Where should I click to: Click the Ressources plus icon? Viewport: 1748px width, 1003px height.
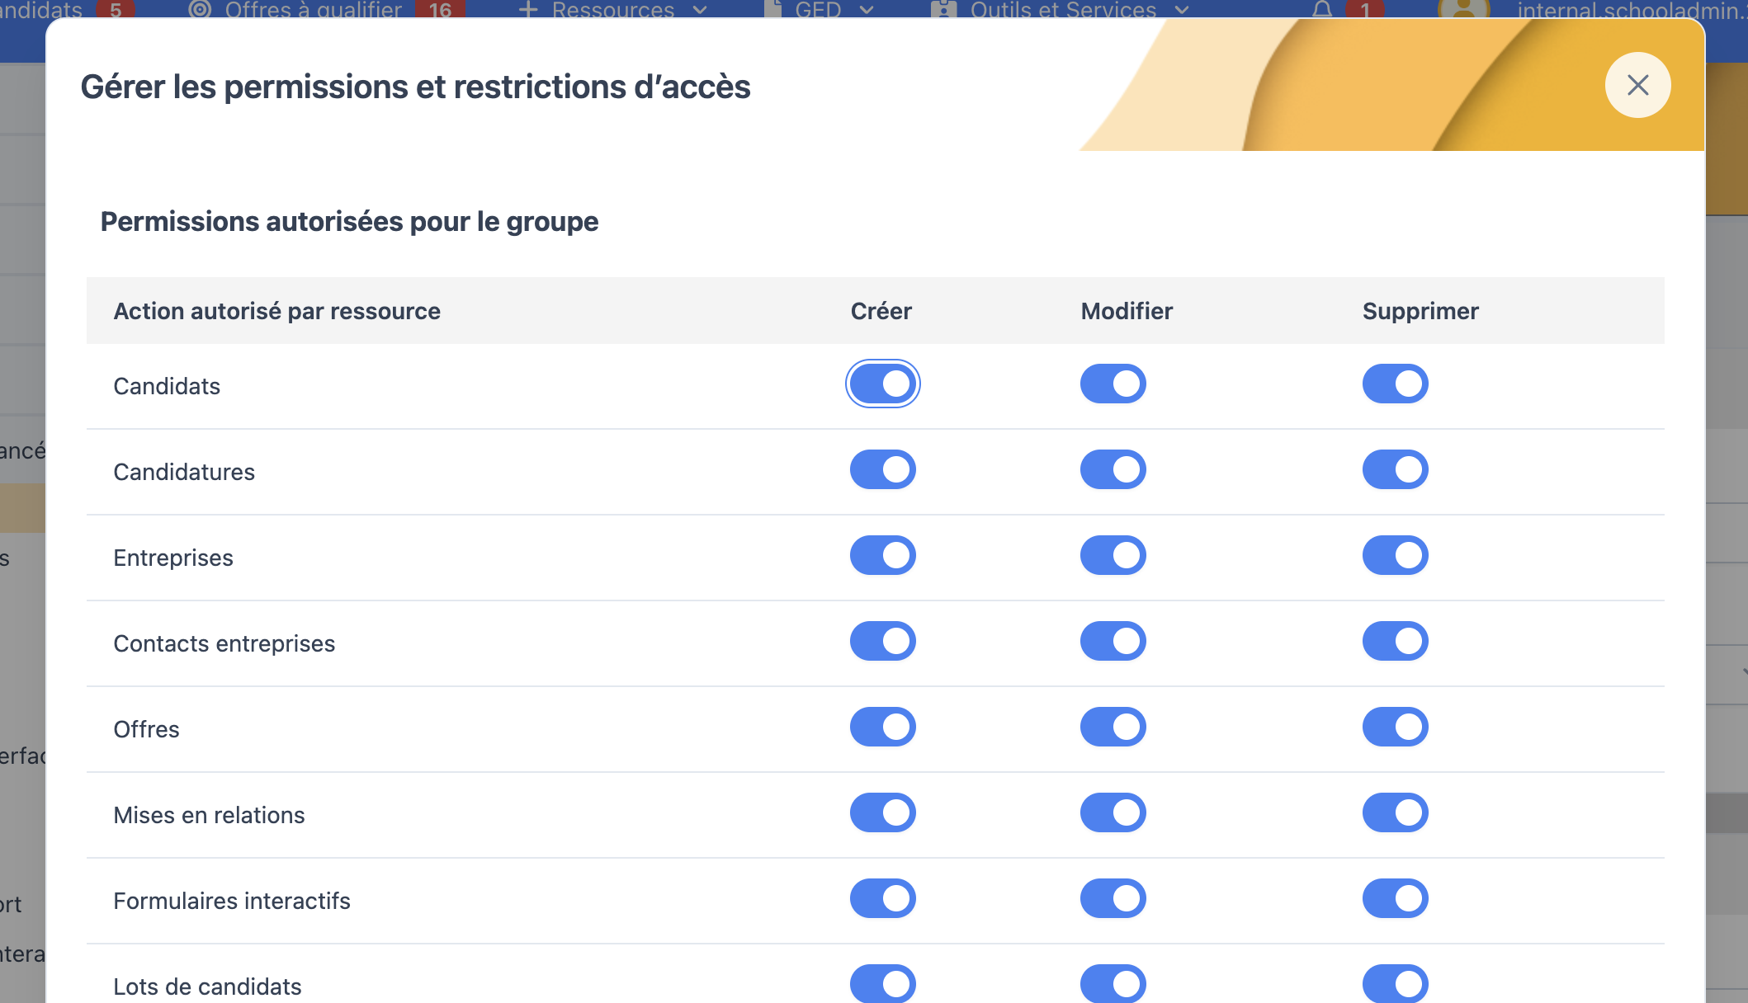(528, 9)
